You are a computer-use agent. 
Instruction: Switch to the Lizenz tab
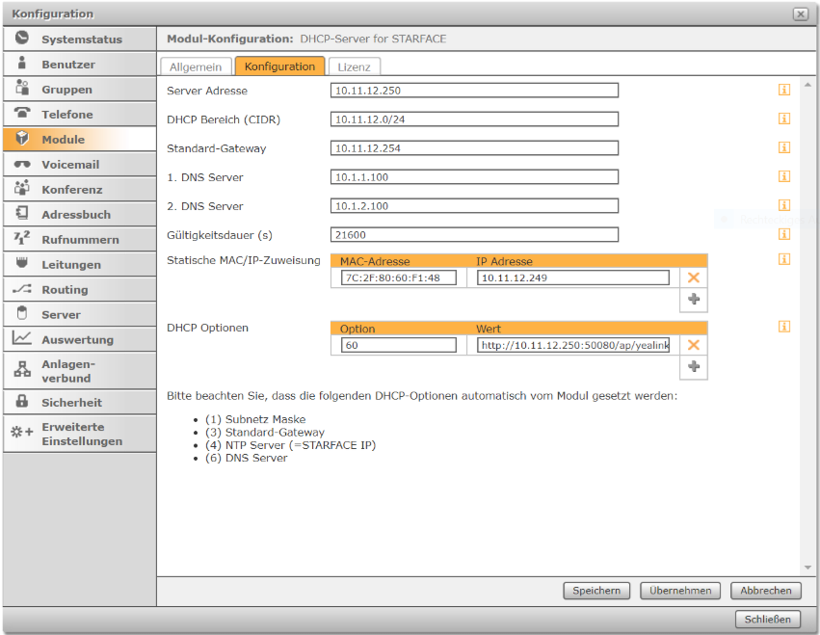point(354,66)
